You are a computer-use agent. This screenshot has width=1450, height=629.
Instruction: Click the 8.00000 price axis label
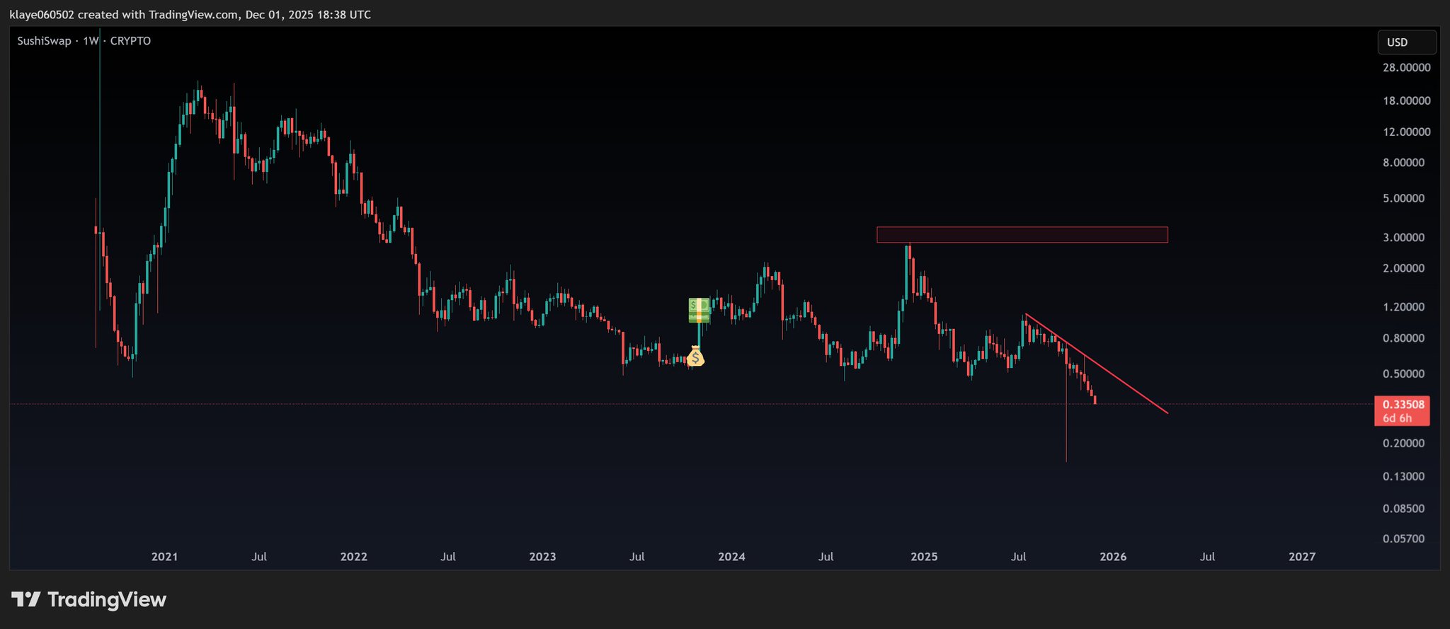click(x=1403, y=163)
